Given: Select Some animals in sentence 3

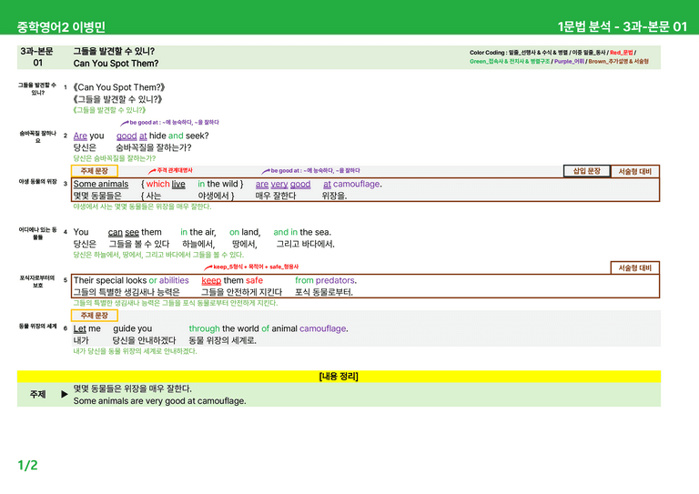Looking at the screenshot, I should pyautogui.click(x=101, y=184).
